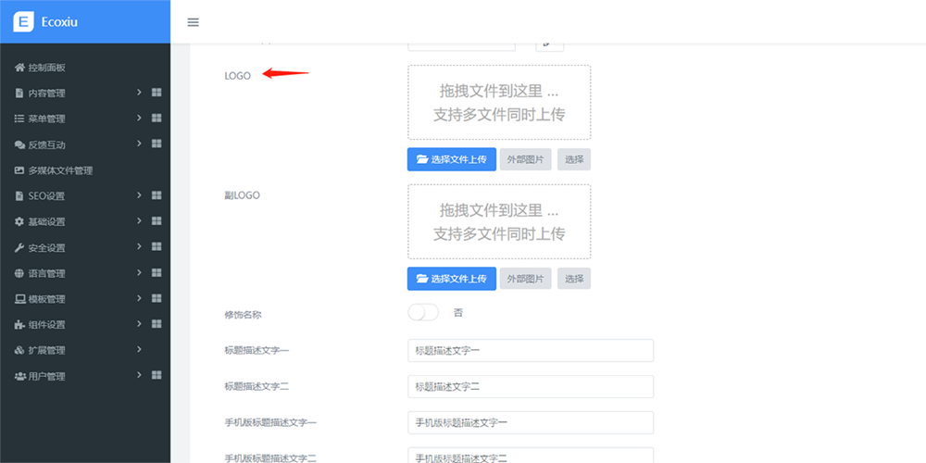This screenshot has height=463, width=926.
Task: Select 用户管理 menu label
Action: click(46, 376)
